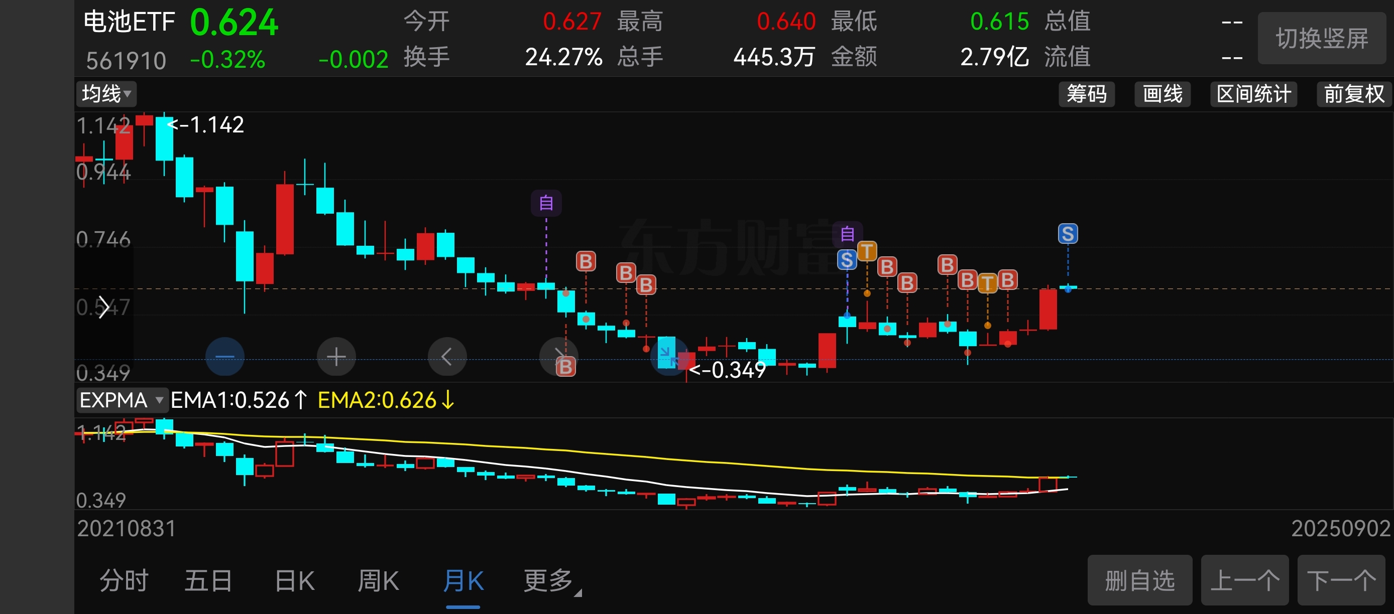Open the 均线 indicator dropdown
The height and width of the screenshot is (614, 1394).
(106, 93)
